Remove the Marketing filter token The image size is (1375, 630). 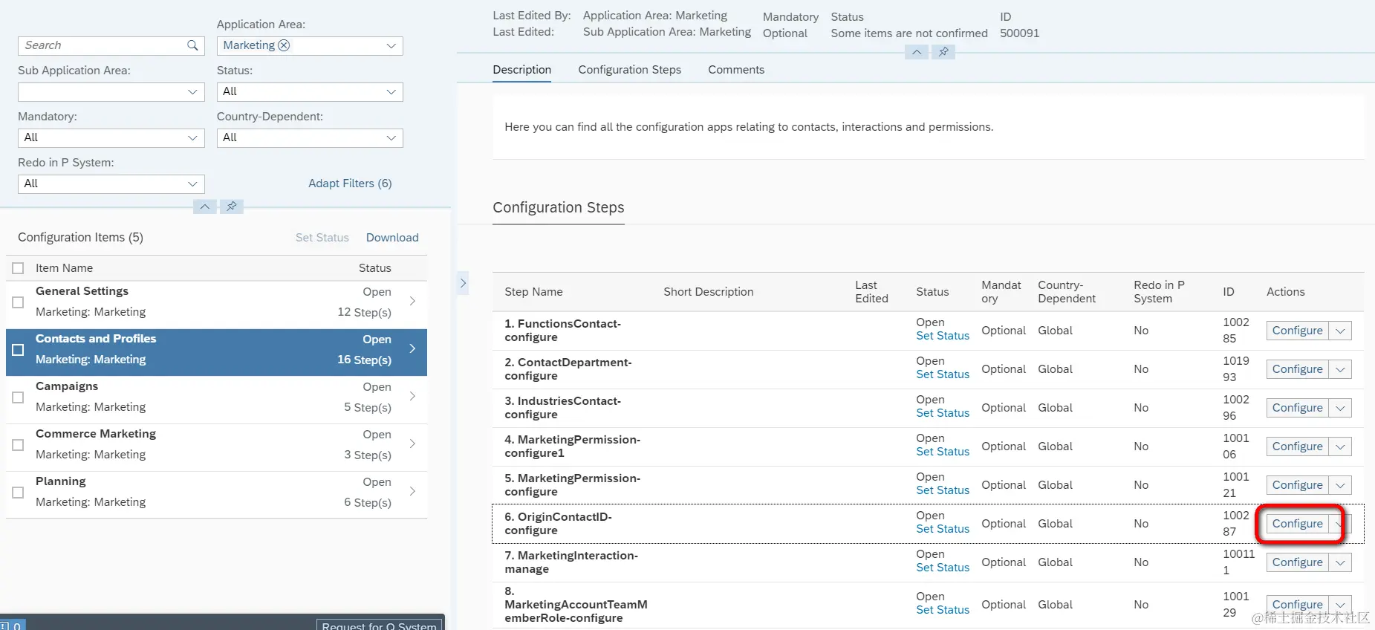point(284,45)
